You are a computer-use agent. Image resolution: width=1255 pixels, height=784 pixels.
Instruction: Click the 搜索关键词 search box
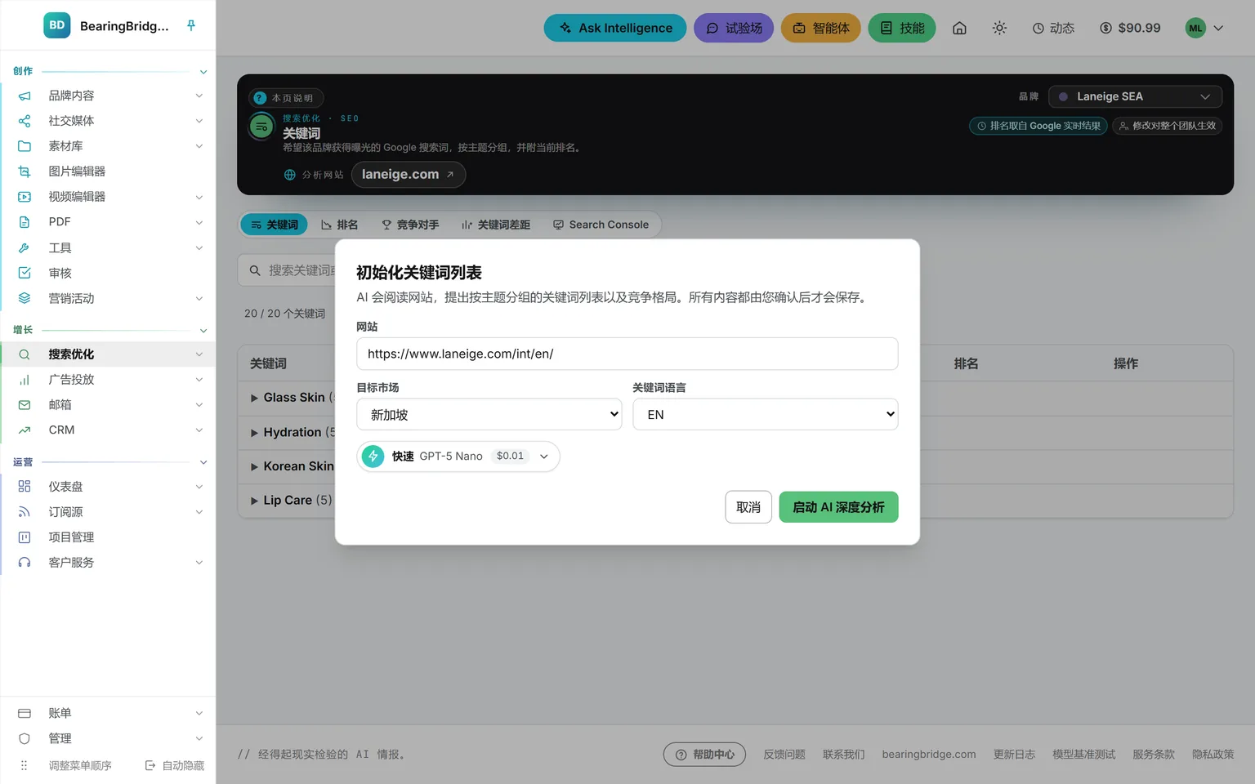pos(288,270)
